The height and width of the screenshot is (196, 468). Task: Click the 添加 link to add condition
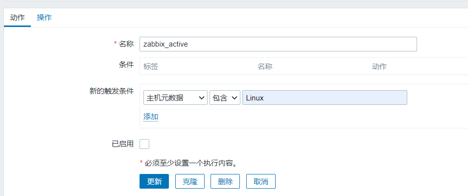(x=151, y=117)
